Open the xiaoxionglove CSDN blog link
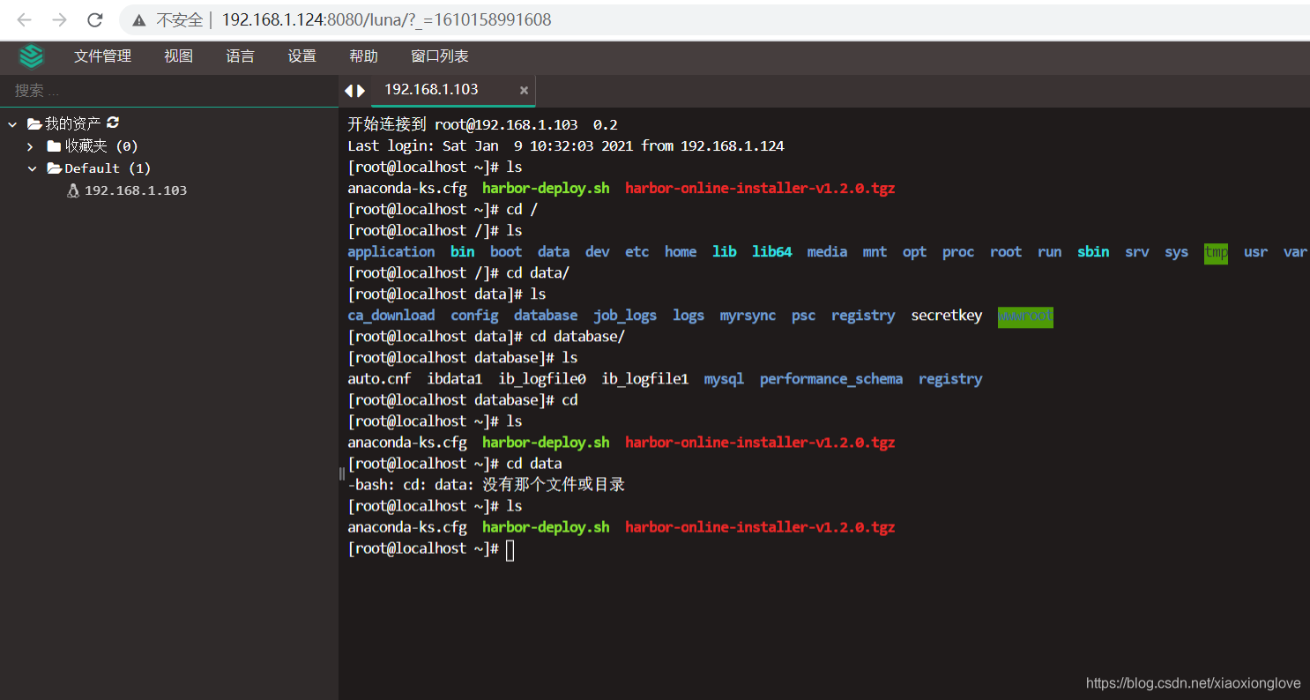This screenshot has width=1310, height=700. click(x=1193, y=682)
